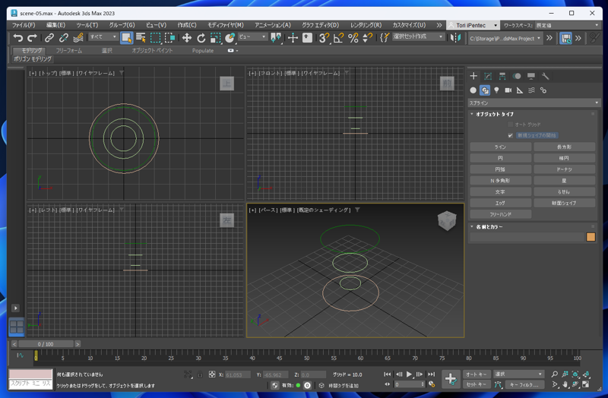Toggle the オート キー auto key button
Image resolution: width=608 pixels, height=398 pixels.
coord(477,374)
